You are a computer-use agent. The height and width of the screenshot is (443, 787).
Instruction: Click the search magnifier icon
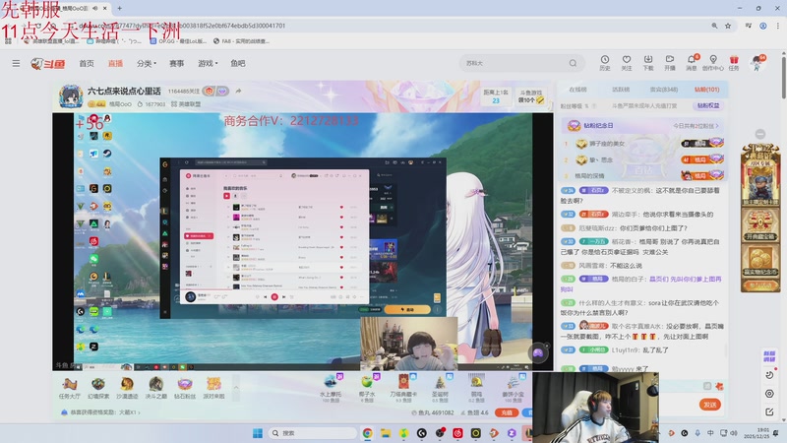[573, 63]
